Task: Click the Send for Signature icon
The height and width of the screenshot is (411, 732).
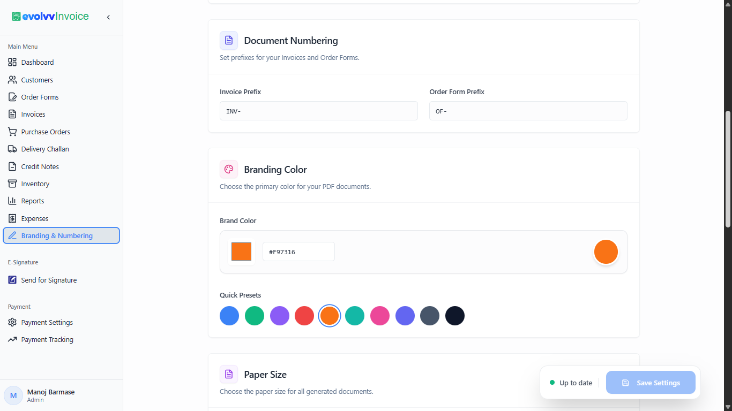Action: click(12, 280)
